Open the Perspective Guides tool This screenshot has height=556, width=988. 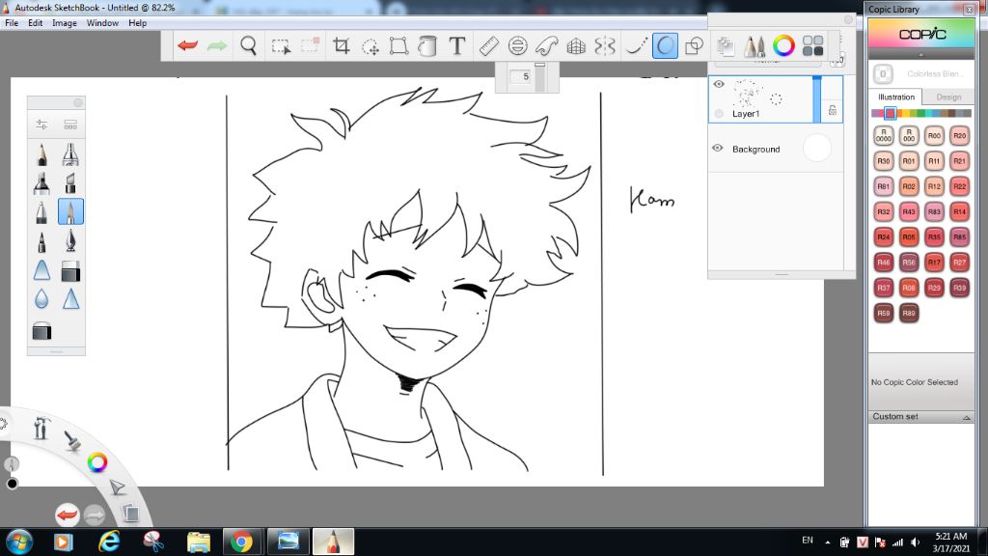576,45
